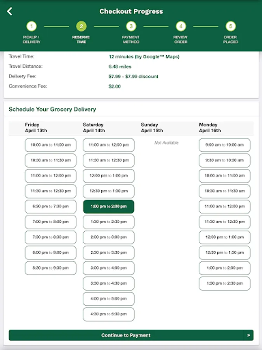This screenshot has width=262, height=350.
Task: Click step 3 Payment Method circle
Action: point(131,26)
